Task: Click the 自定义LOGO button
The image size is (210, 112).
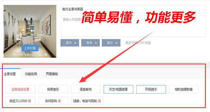Action: (20, 101)
